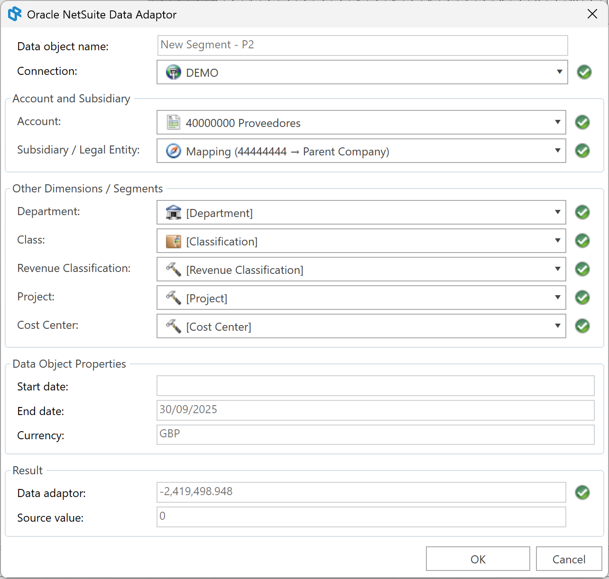Click green check next to Subsidiary / Legal Entity

[582, 151]
